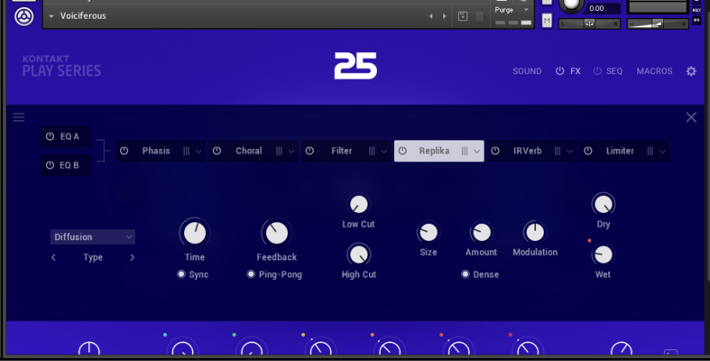Enable the Ping-Pong option
The width and height of the screenshot is (710, 361).
coord(251,274)
